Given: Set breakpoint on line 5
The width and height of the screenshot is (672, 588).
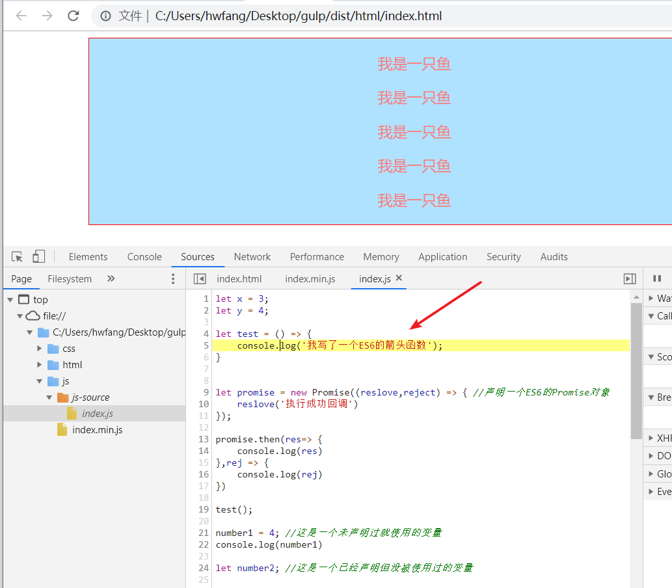Looking at the screenshot, I should [206, 345].
